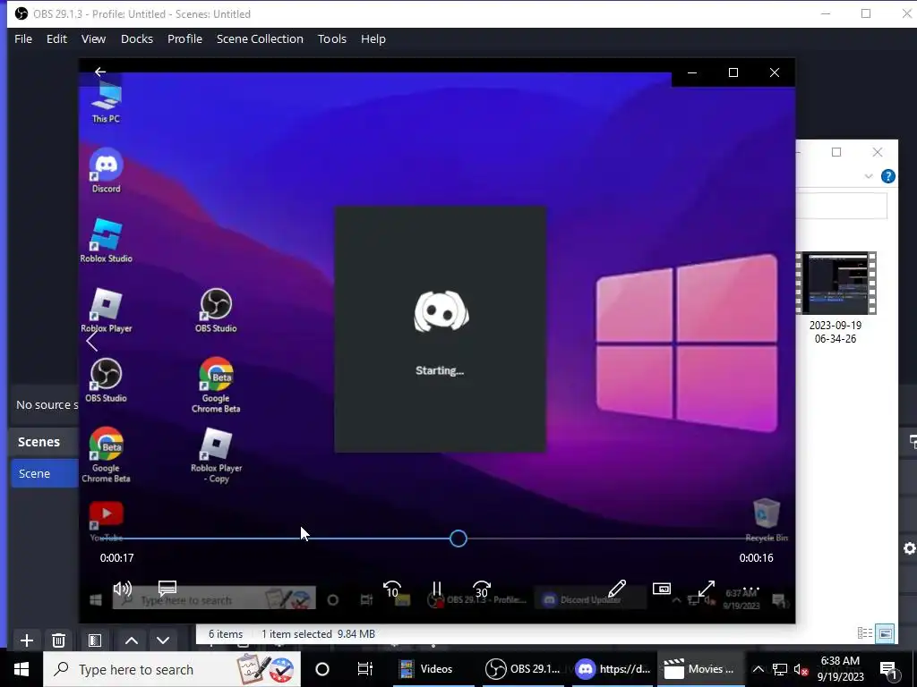
Task: Open the View menu in OBS
Action: [x=93, y=38]
